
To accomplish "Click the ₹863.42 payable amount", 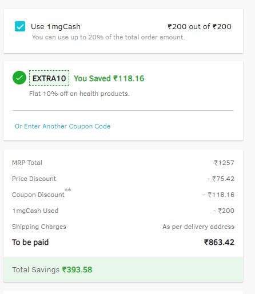I will pyautogui.click(x=219, y=242).
